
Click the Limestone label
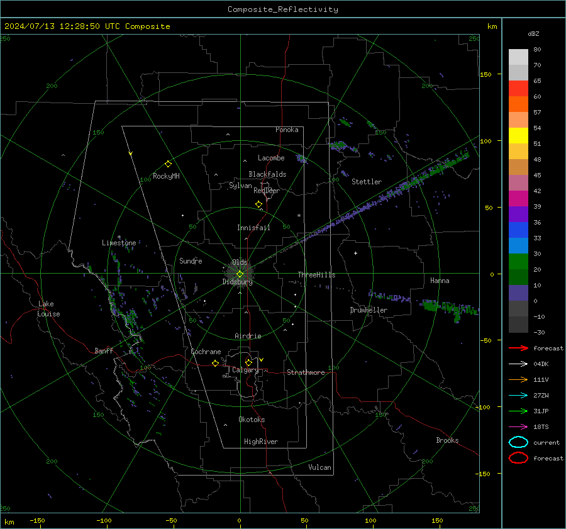pyautogui.click(x=119, y=243)
